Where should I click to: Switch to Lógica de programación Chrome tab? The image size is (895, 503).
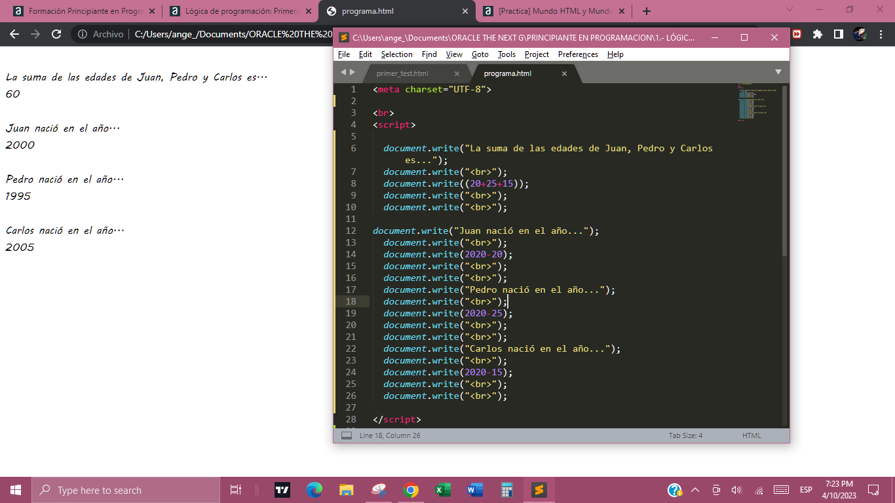coord(240,11)
